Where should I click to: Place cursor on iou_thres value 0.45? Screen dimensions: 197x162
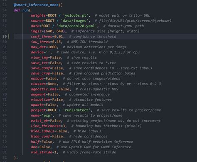[x=57, y=42]
